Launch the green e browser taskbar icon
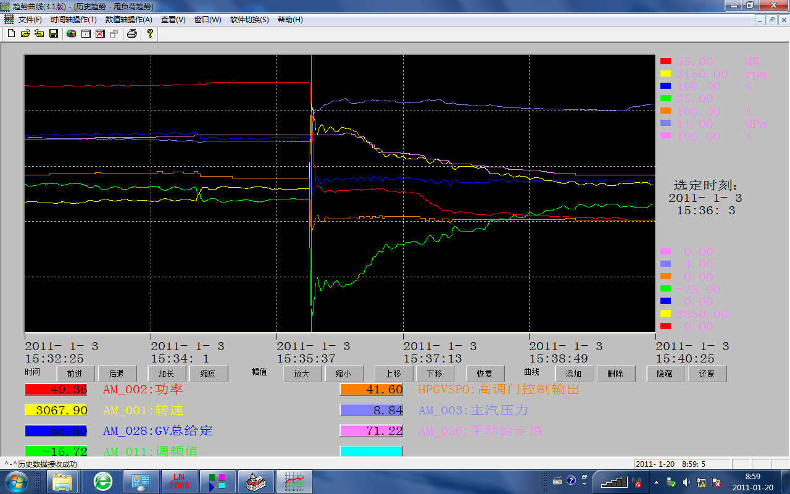Screen dimensions: 790x494 tap(103, 481)
